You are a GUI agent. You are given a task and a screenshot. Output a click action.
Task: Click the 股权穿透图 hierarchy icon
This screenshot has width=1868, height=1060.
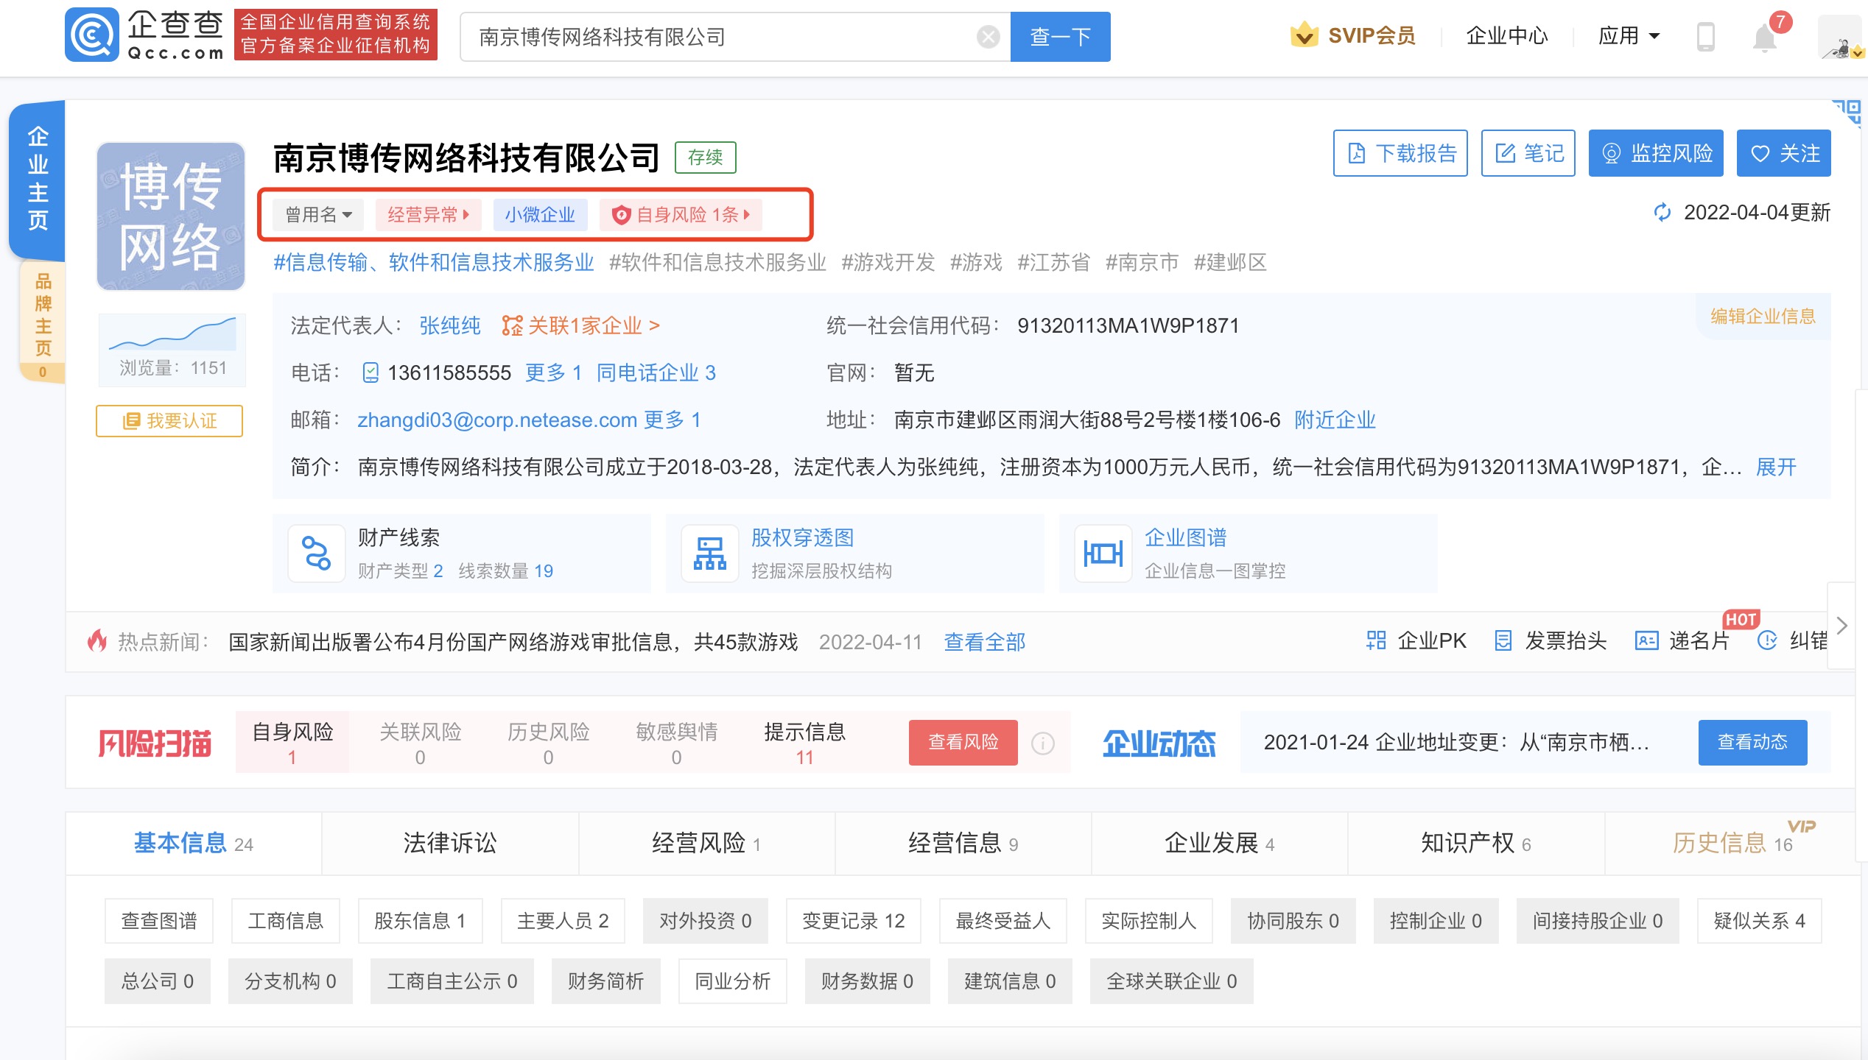pyautogui.click(x=710, y=554)
